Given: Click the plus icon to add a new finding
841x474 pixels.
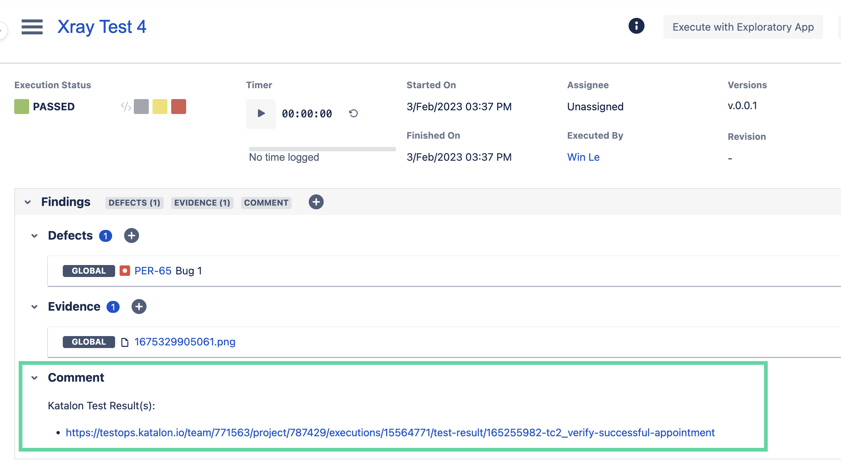Looking at the screenshot, I should pyautogui.click(x=316, y=202).
